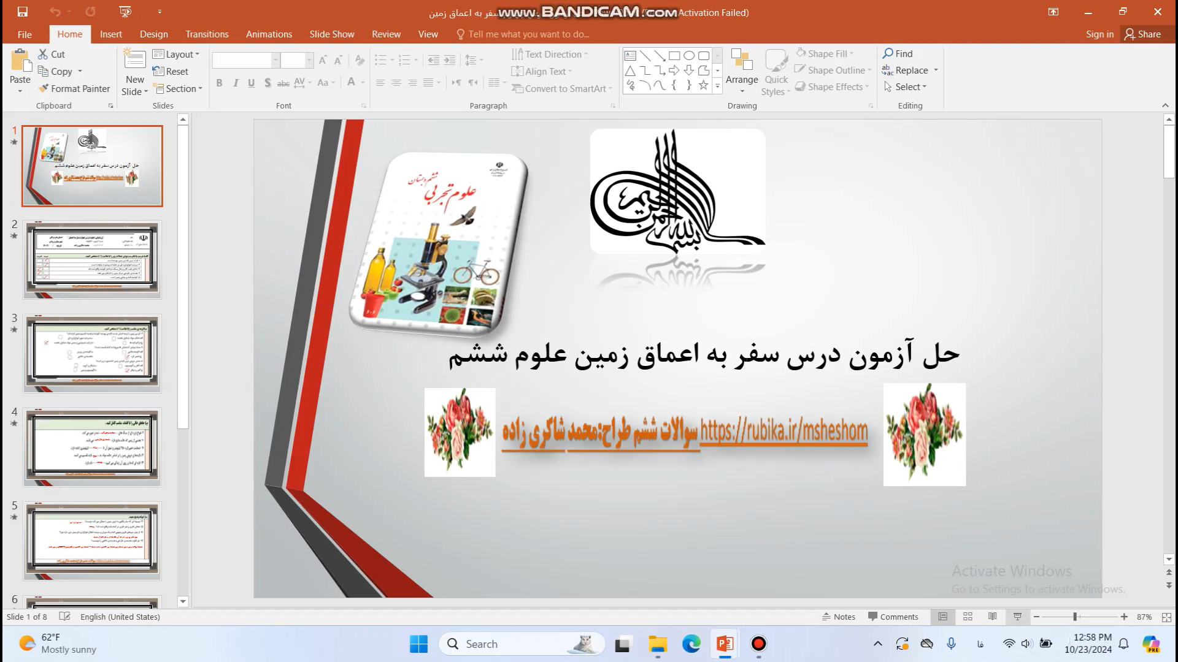Toggle Center text alignment
This screenshot has width=1178, height=662.
click(x=396, y=83)
